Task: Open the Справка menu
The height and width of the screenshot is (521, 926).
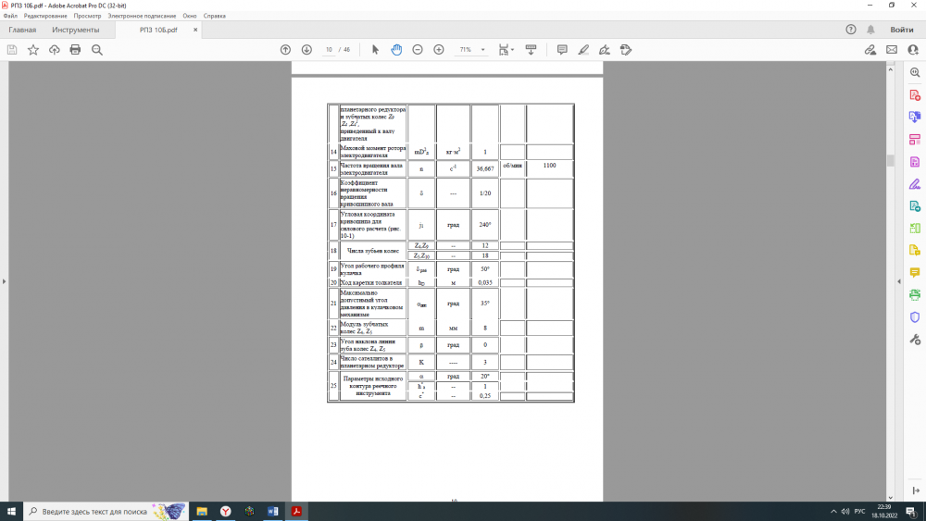Action: pos(215,16)
